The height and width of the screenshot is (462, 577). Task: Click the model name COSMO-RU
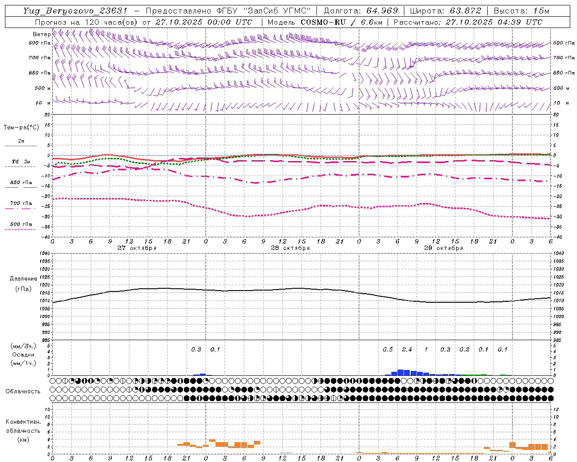323,22
